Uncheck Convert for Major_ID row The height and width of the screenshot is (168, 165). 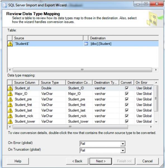[x=127, y=94]
